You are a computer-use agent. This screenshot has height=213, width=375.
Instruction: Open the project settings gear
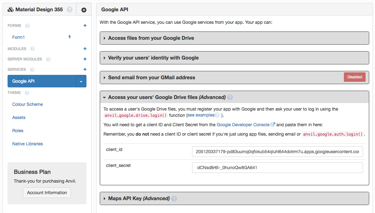coord(84,9)
